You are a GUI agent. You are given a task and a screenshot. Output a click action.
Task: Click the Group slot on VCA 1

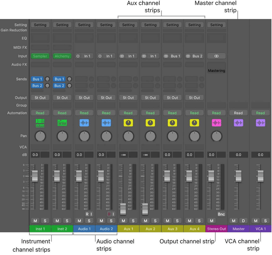[x=260, y=105]
